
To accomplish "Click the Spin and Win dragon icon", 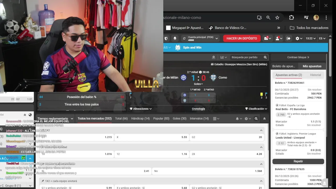I will click(x=178, y=48).
